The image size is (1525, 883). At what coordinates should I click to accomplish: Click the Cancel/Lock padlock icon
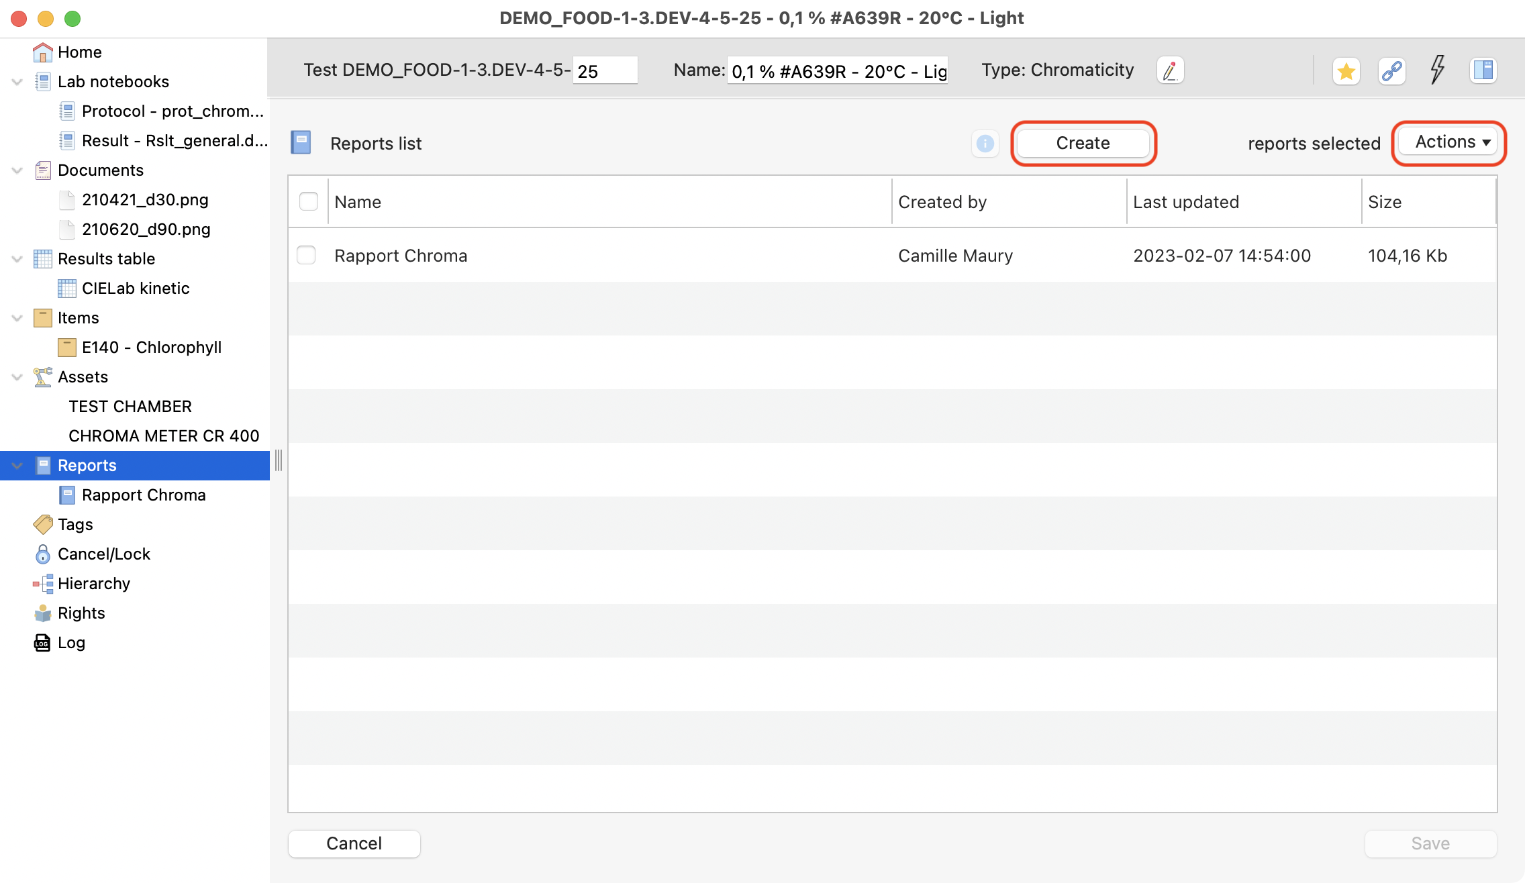pos(42,554)
